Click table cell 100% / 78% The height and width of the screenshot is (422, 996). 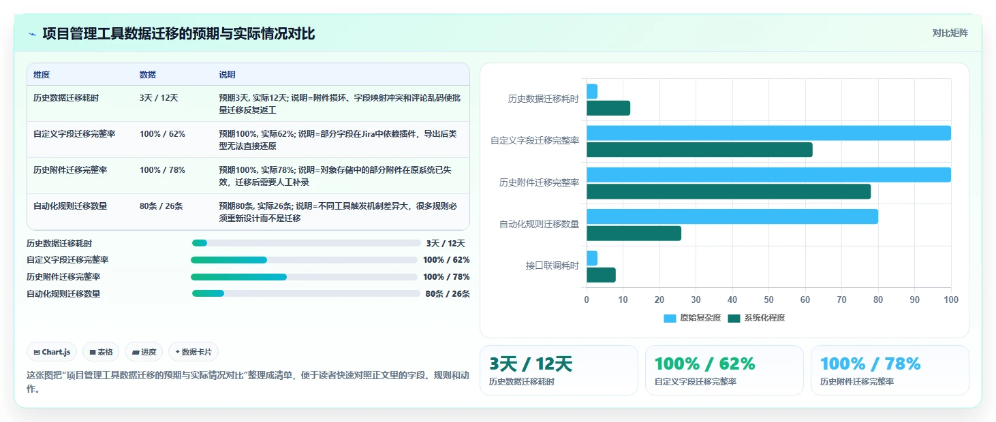tap(162, 169)
